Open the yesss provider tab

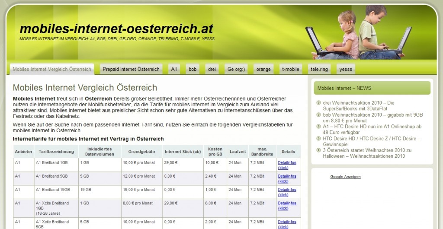pyautogui.click(x=346, y=69)
